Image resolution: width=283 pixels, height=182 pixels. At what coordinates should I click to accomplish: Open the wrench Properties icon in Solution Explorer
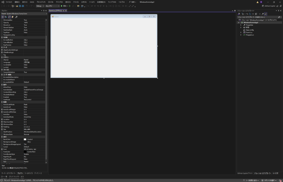(262, 14)
